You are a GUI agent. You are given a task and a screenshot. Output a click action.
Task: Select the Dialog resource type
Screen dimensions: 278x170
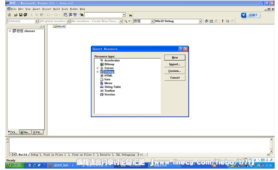[109, 72]
